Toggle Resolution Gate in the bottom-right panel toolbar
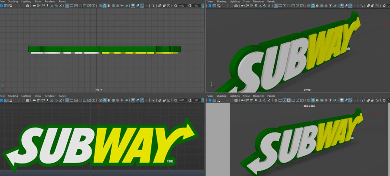Screen dimensions: 390x176 tap(285, 100)
